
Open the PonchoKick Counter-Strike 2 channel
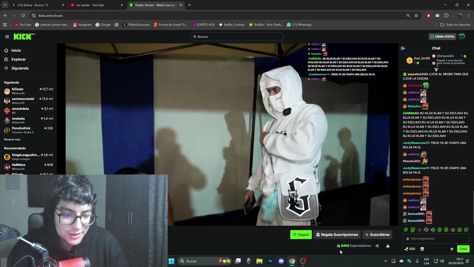click(28, 130)
